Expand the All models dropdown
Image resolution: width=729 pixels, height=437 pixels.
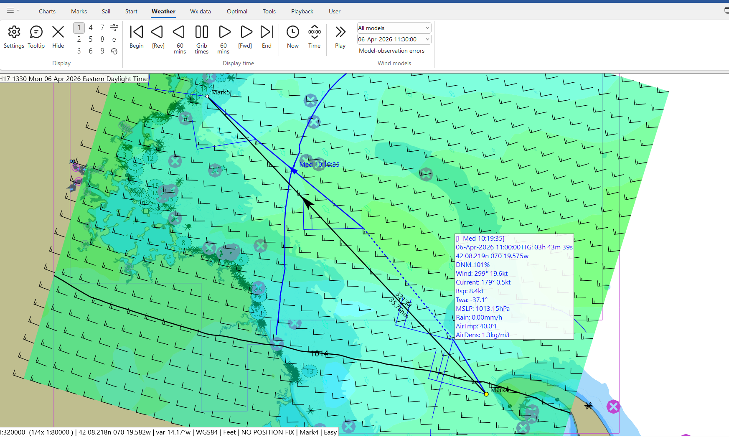394,28
